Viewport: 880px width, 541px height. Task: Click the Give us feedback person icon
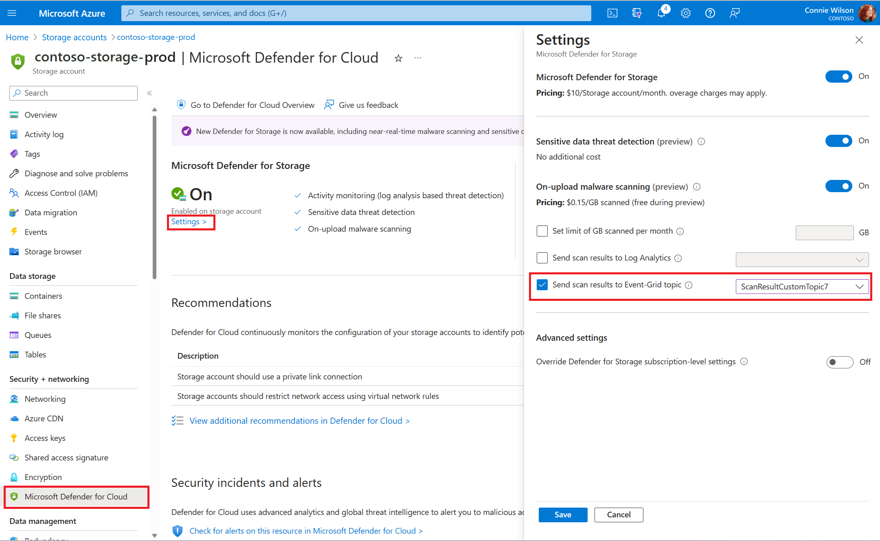coord(329,105)
